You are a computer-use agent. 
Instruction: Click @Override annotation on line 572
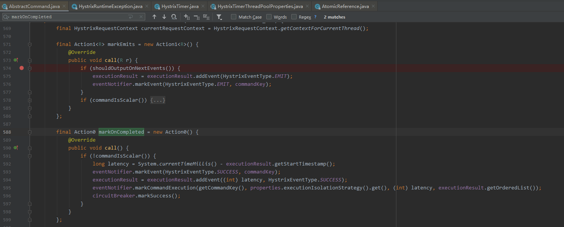pyautogui.click(x=82, y=52)
